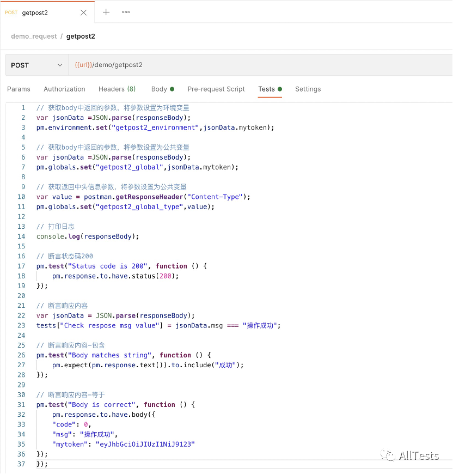The height and width of the screenshot is (474, 453).
Task: Click the "mytoken" value line
Action: [x=124, y=445]
